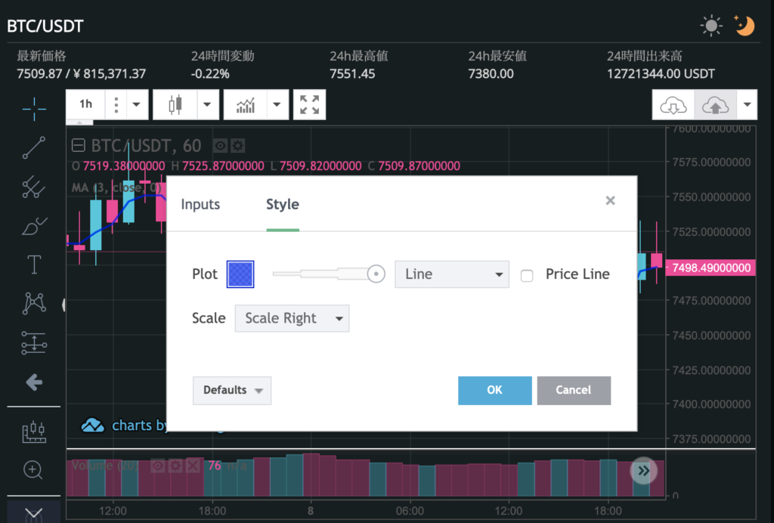
Task: Click the back arrow in the sidebar
Action: [x=34, y=382]
